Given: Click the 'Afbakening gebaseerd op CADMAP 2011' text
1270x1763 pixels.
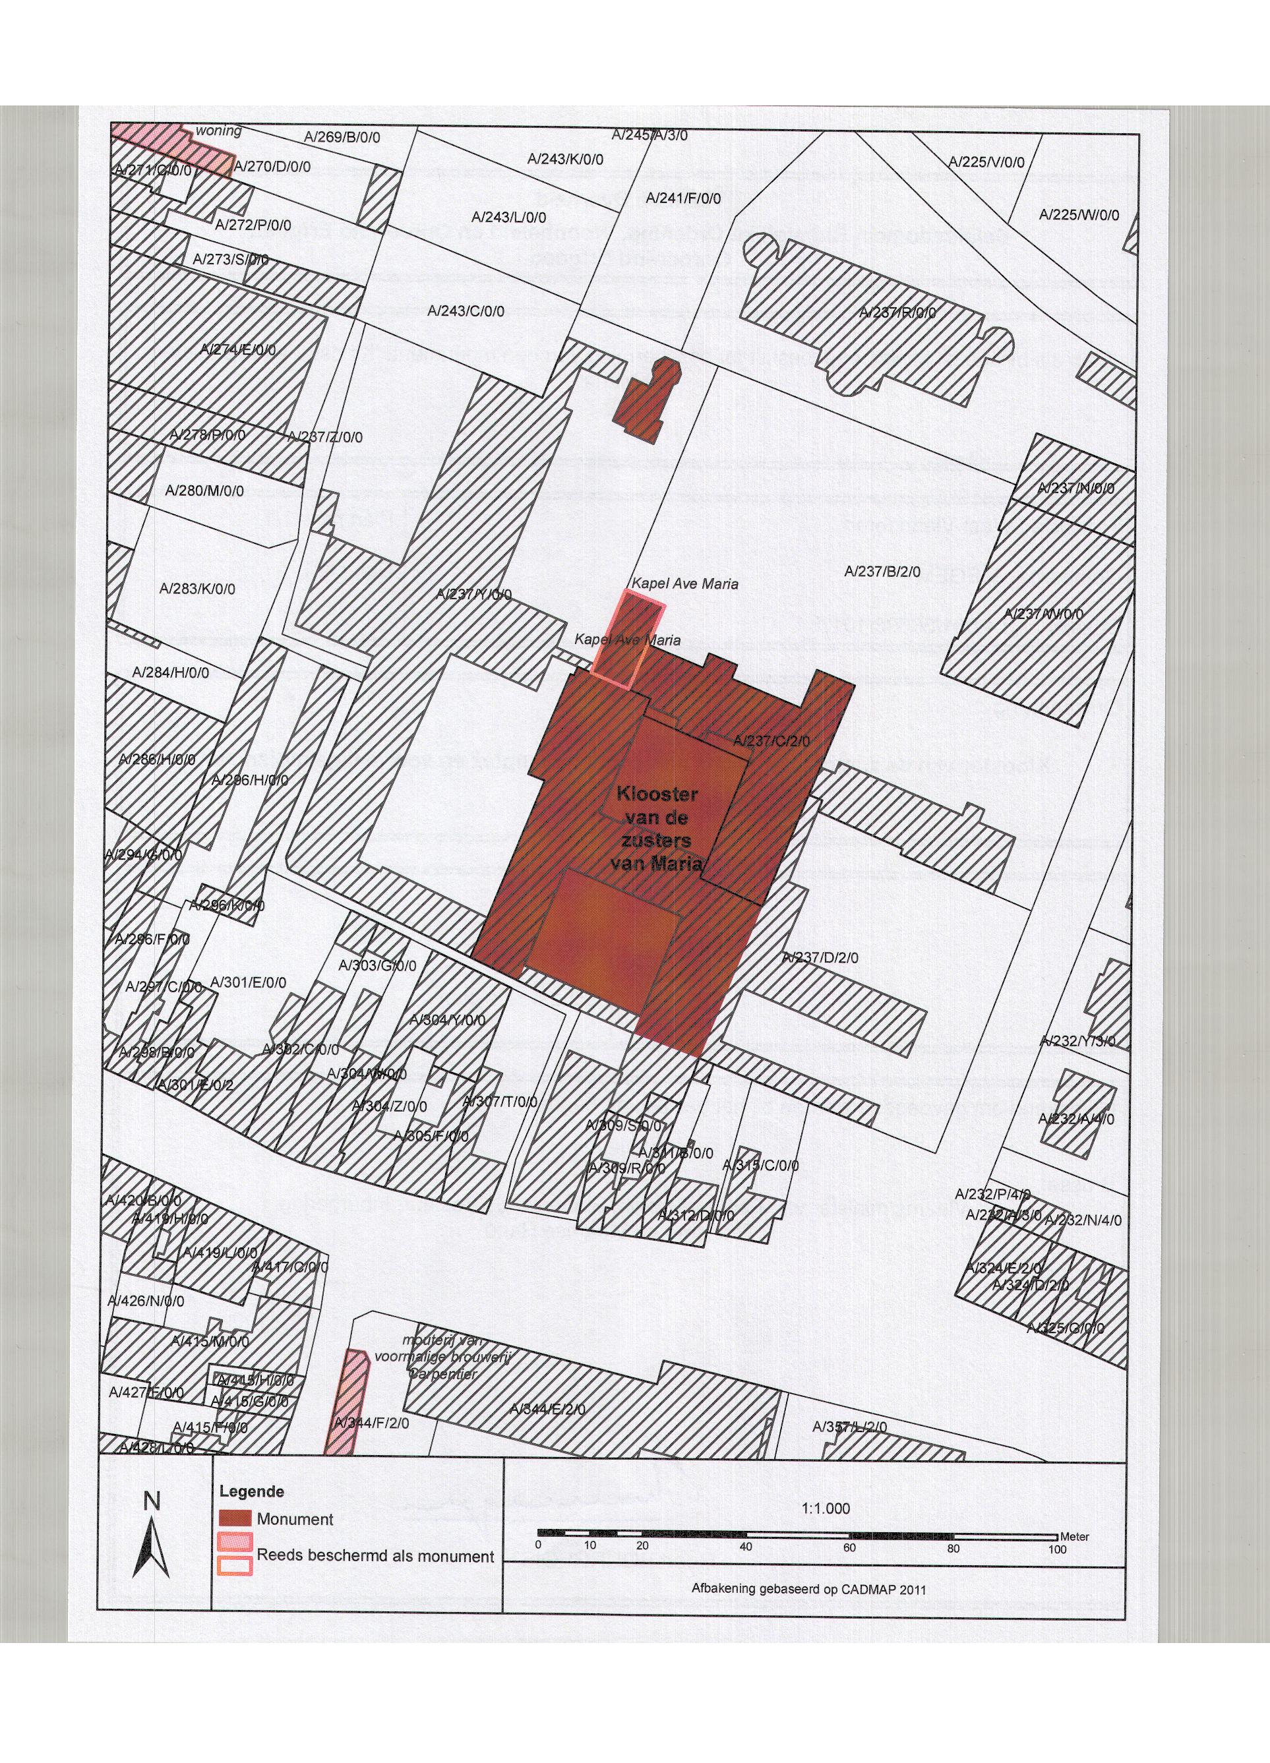Looking at the screenshot, I should [808, 1589].
